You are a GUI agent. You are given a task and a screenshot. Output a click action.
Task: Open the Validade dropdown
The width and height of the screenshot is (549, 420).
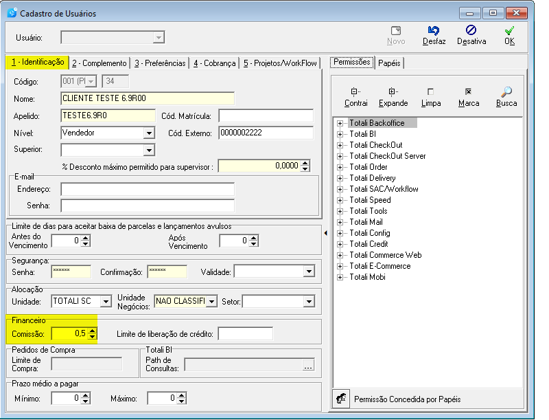[x=309, y=272]
